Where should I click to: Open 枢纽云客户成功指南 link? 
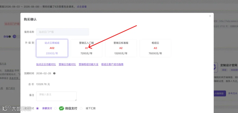(112, 64)
